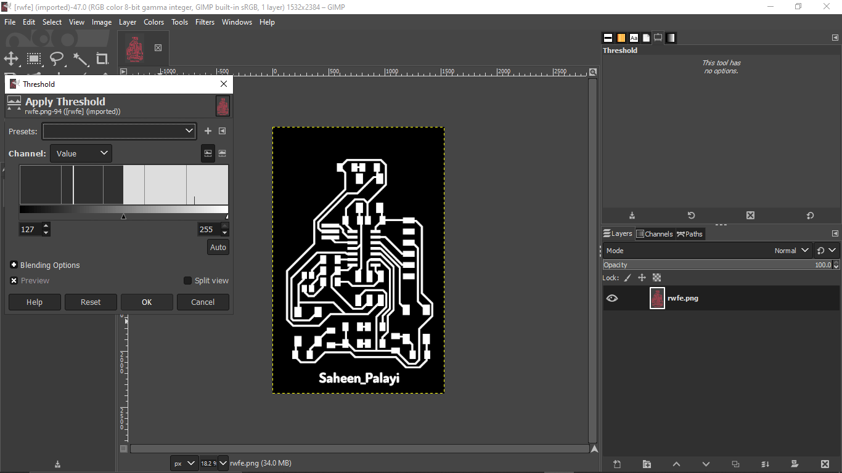
Task: Open the File menu
Action: (10, 22)
